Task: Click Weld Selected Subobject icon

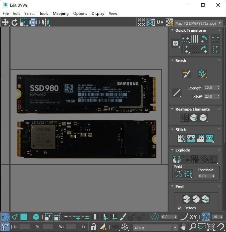Action: pos(188,174)
